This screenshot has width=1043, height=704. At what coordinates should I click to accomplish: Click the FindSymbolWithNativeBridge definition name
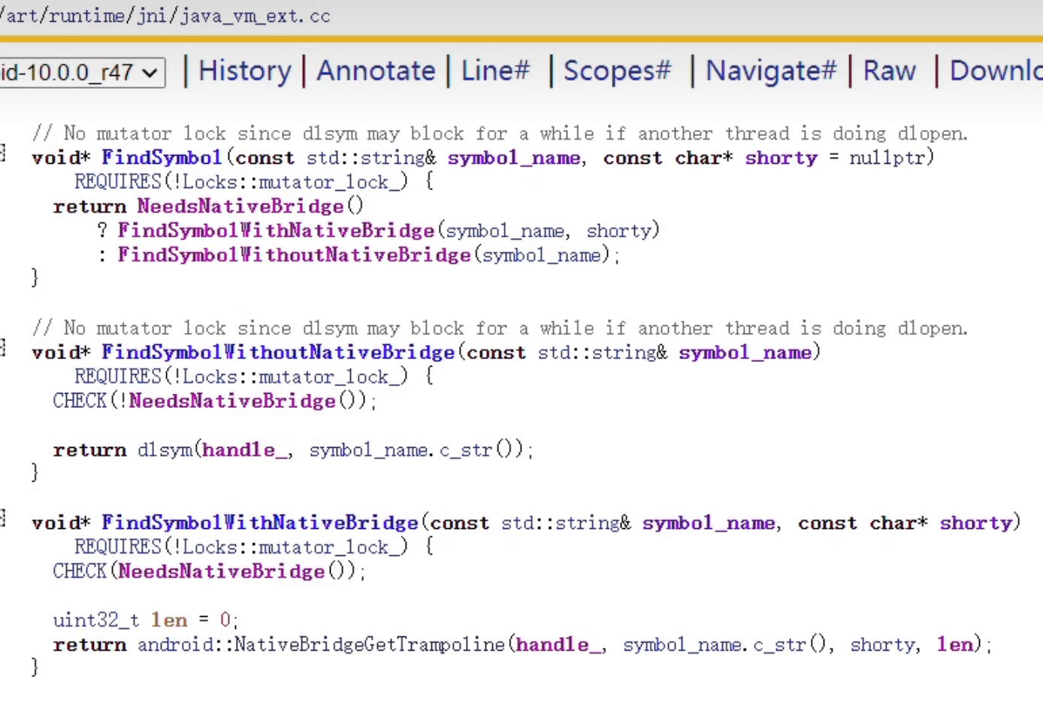click(x=259, y=523)
